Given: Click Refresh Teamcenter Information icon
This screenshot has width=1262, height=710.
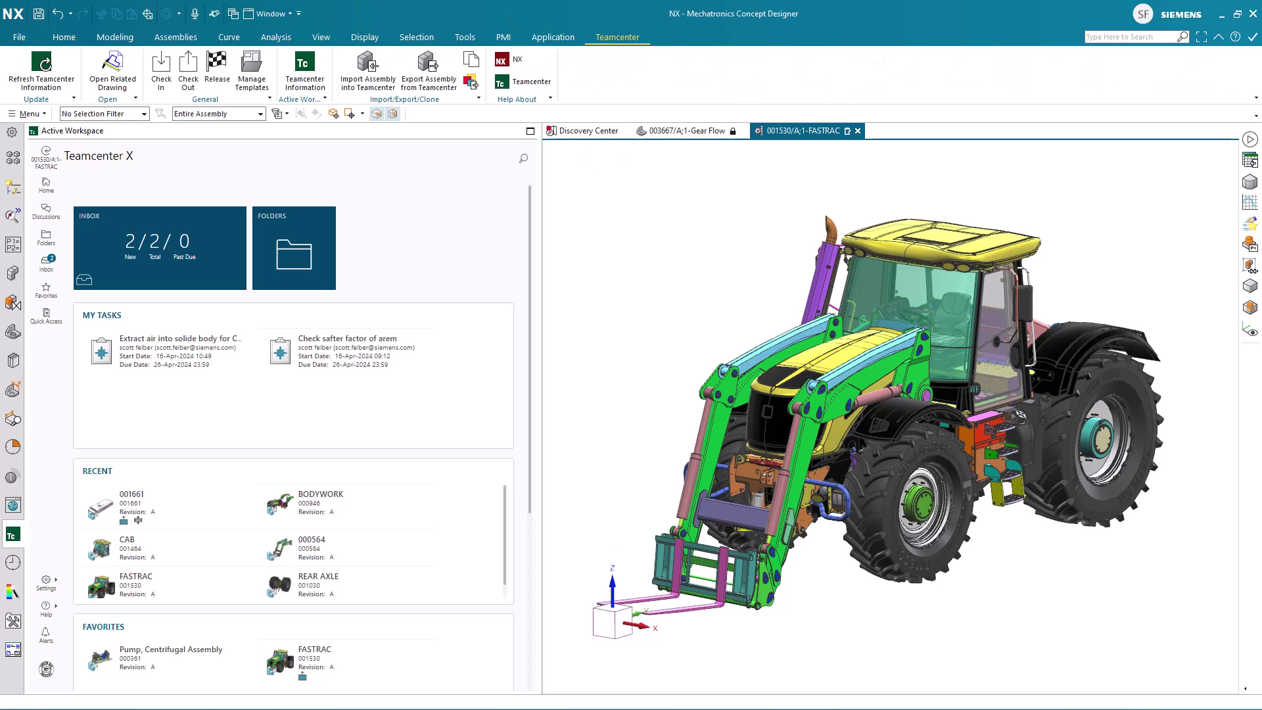Looking at the screenshot, I should [41, 62].
